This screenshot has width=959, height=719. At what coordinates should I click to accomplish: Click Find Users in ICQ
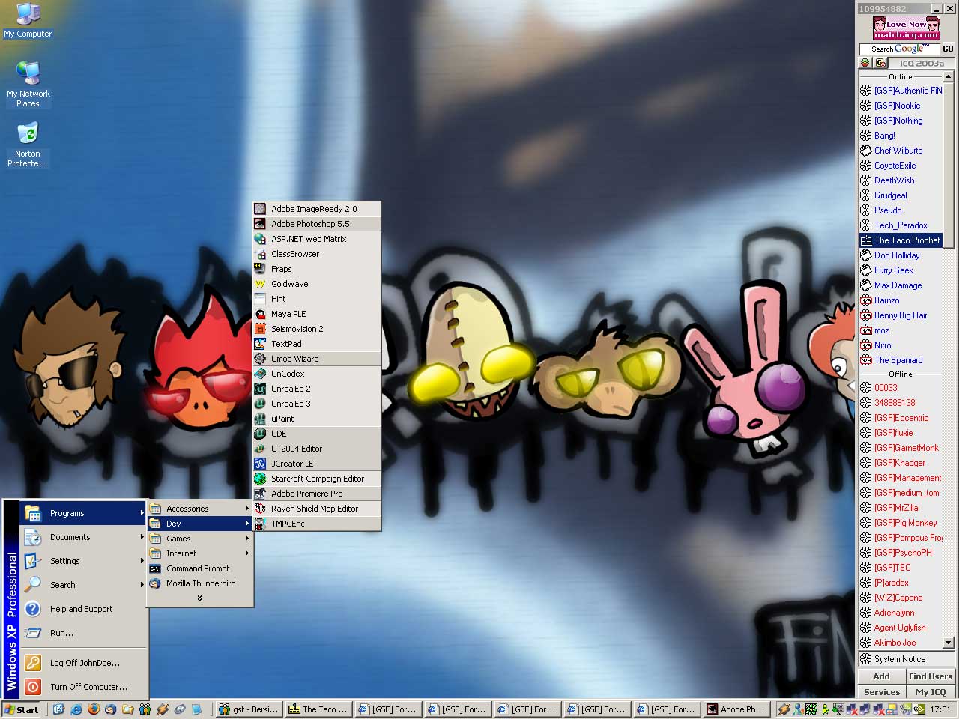[x=931, y=676]
